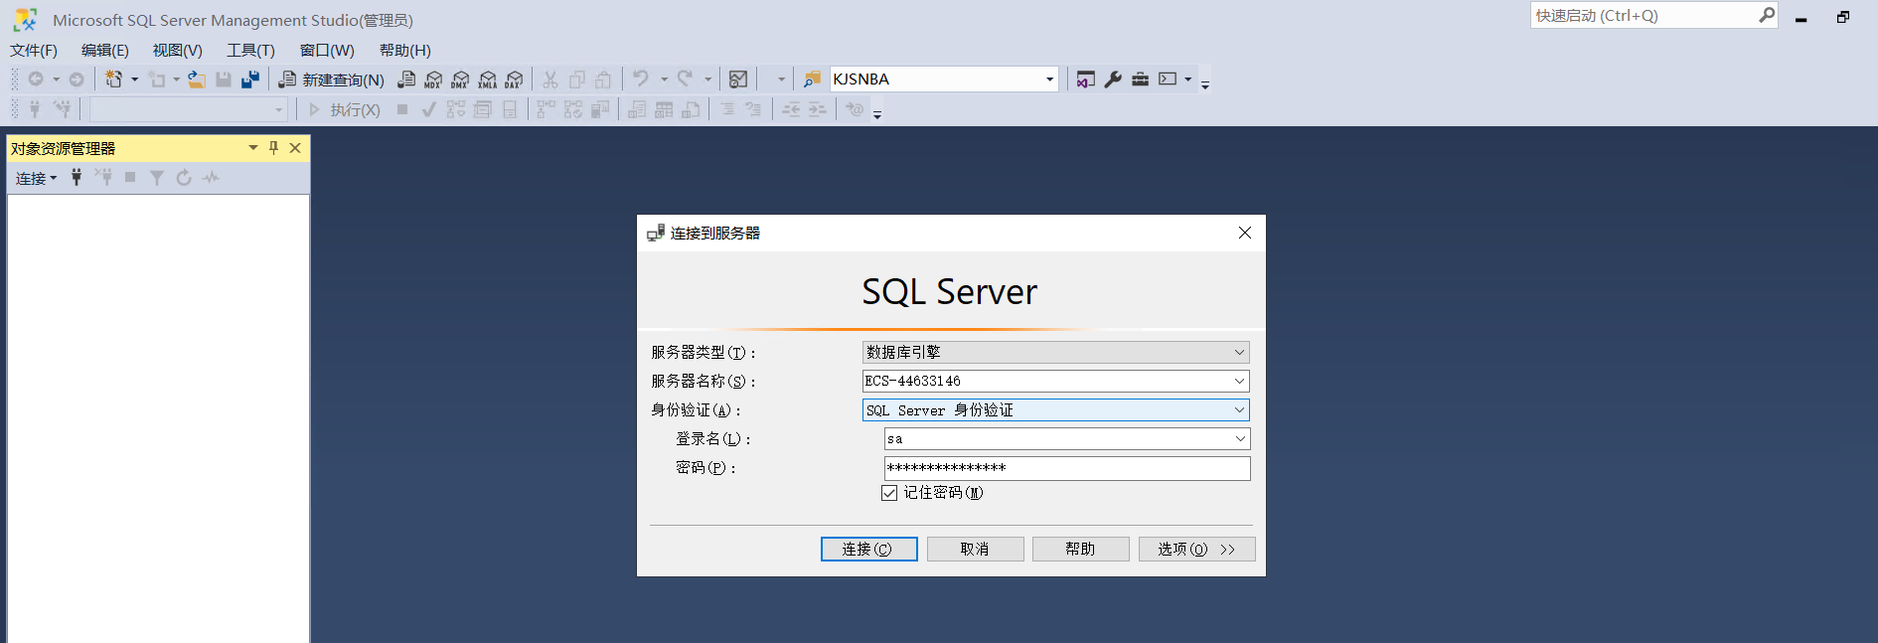This screenshot has width=1878, height=643.
Task: Pin the Object Explorer panel
Action: pos(274,148)
